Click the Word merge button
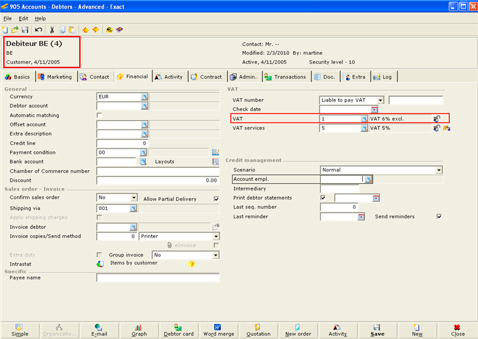Screen dimensions: 478x339 219,330
